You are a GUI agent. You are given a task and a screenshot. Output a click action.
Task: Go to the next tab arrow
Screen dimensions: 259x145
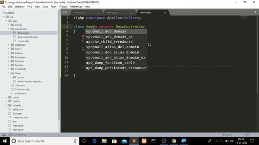tap(66, 12)
